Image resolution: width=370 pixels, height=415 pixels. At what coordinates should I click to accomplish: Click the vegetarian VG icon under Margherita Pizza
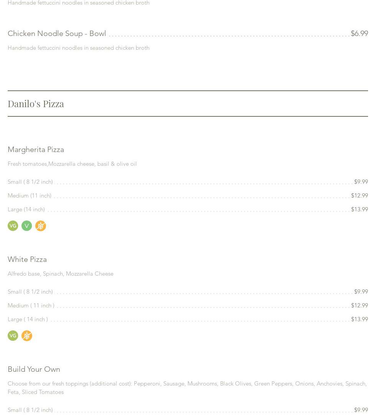click(x=13, y=226)
